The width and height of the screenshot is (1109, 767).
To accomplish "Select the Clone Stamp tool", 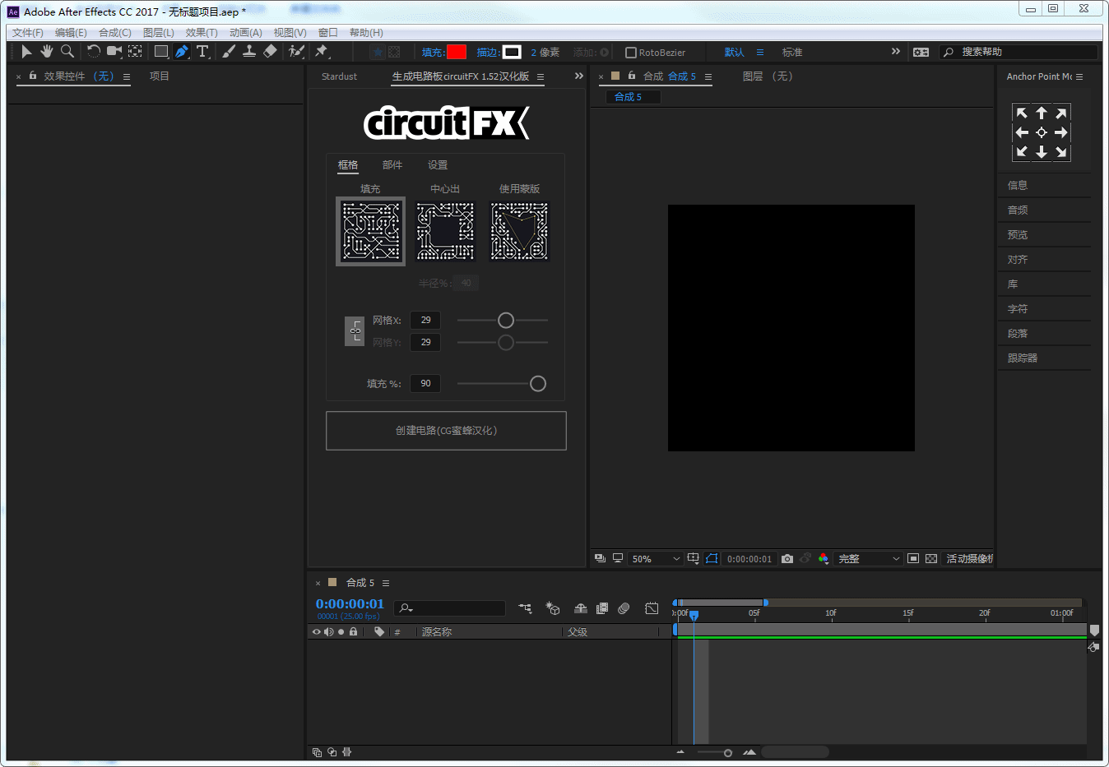I will click(249, 52).
